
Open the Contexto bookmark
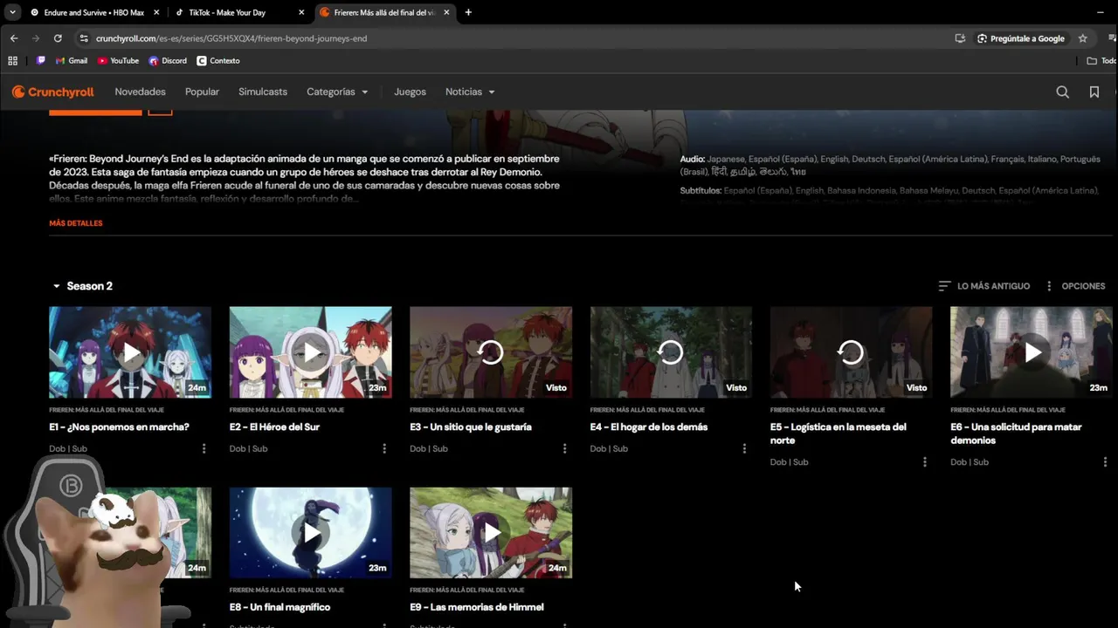tap(218, 61)
